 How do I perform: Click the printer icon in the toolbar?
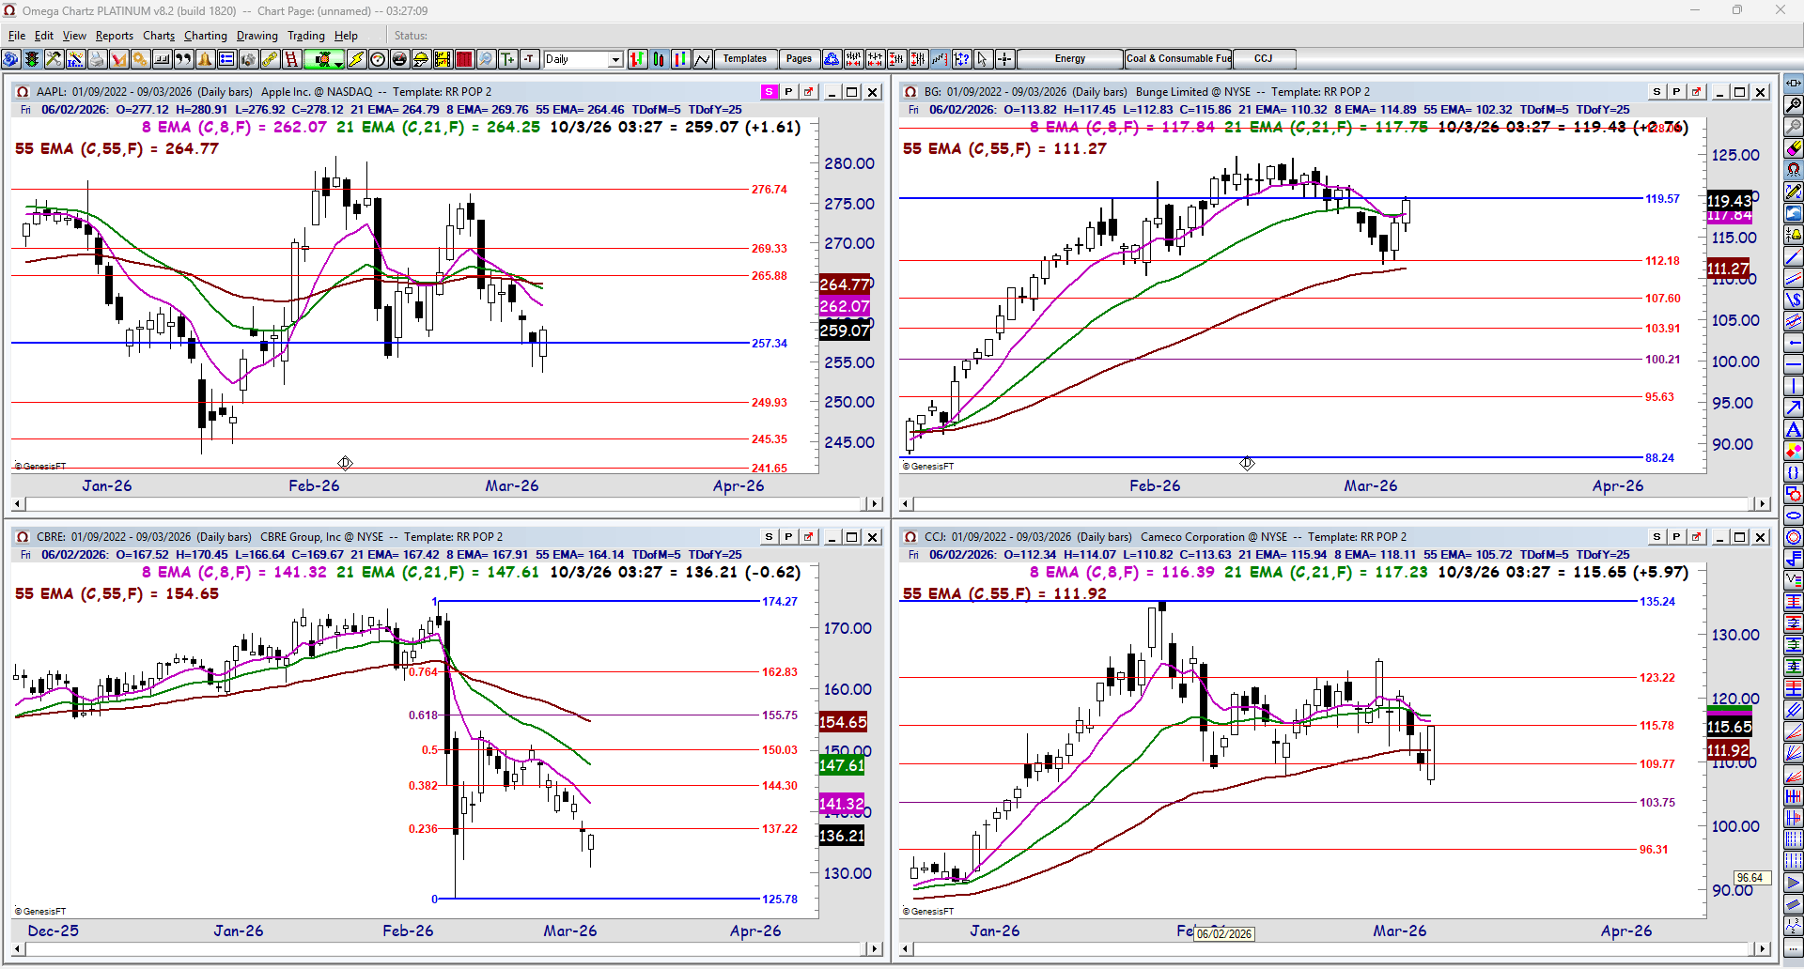click(x=97, y=59)
